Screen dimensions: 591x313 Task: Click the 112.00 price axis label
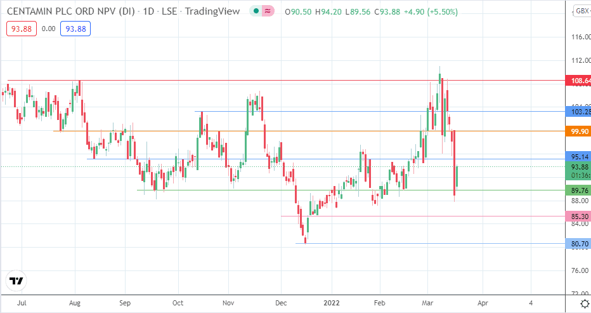tap(581, 60)
